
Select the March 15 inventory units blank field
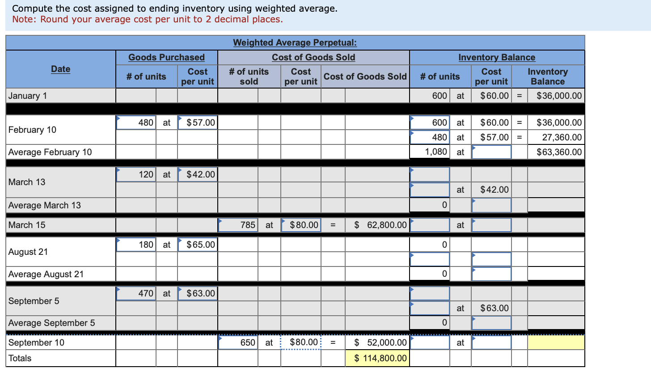click(x=430, y=225)
